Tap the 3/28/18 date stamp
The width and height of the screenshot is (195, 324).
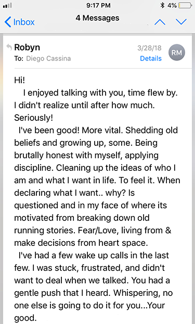coord(149,48)
